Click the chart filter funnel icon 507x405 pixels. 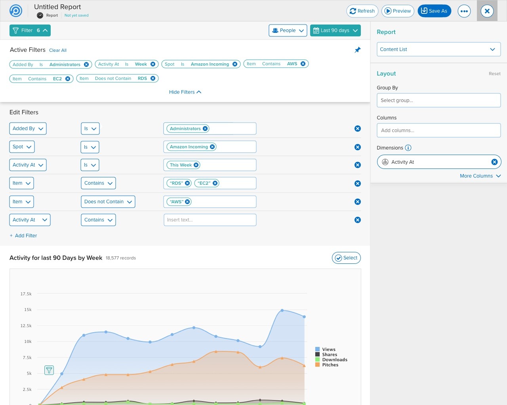click(49, 370)
